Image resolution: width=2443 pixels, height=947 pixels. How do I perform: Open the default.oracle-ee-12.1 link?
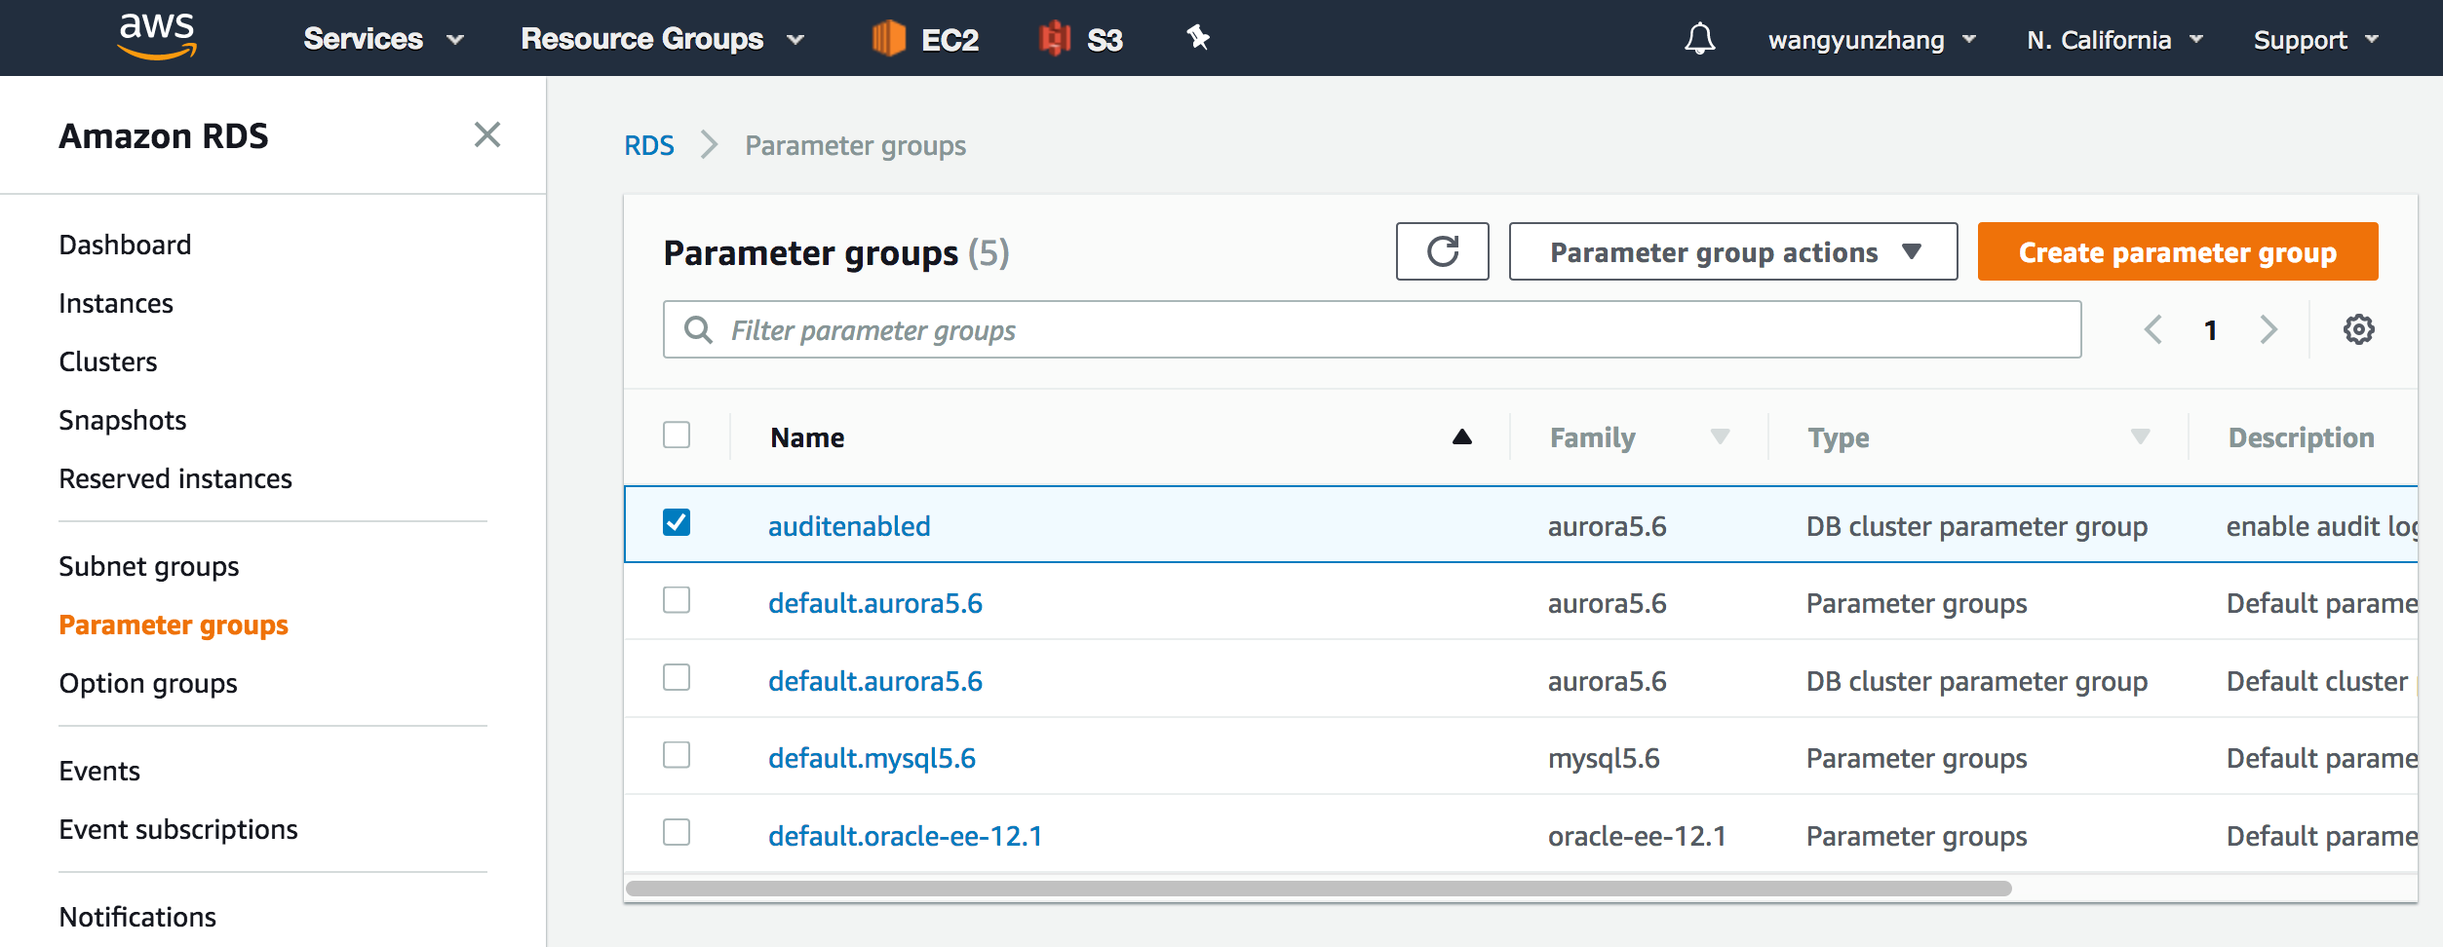point(906,836)
